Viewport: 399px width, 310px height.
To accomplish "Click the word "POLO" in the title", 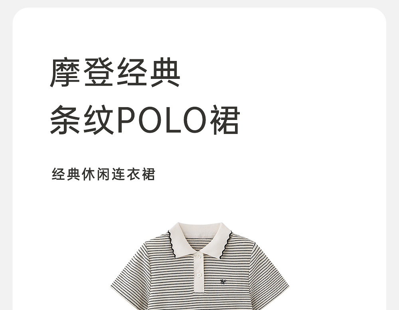I will click(x=162, y=120).
